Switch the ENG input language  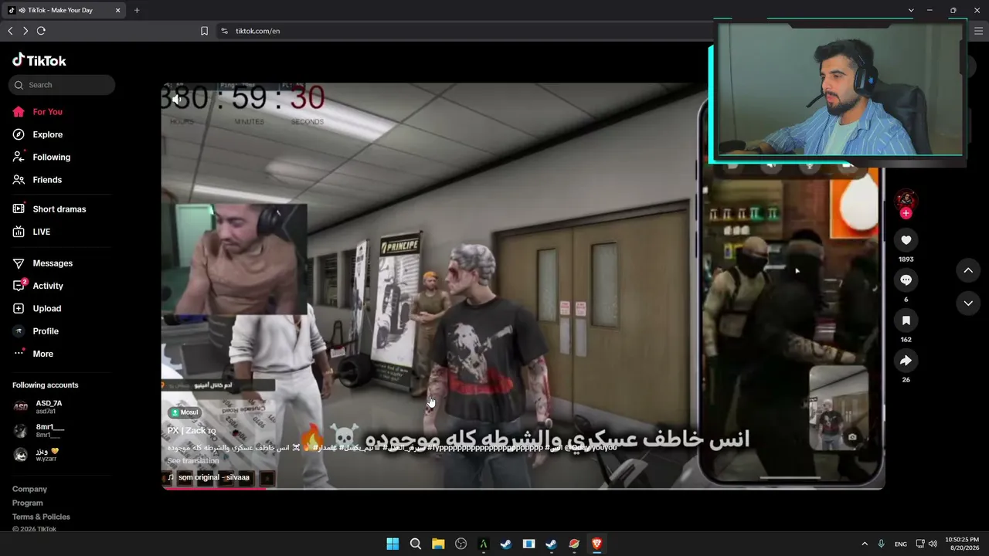[901, 544]
